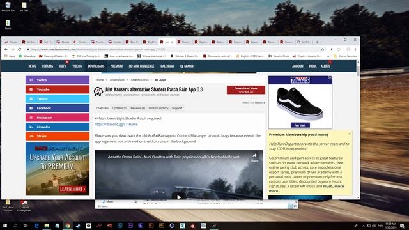Open the ACCOUNT menu
Viewport: 409px width, 230px height.
pos(298,66)
